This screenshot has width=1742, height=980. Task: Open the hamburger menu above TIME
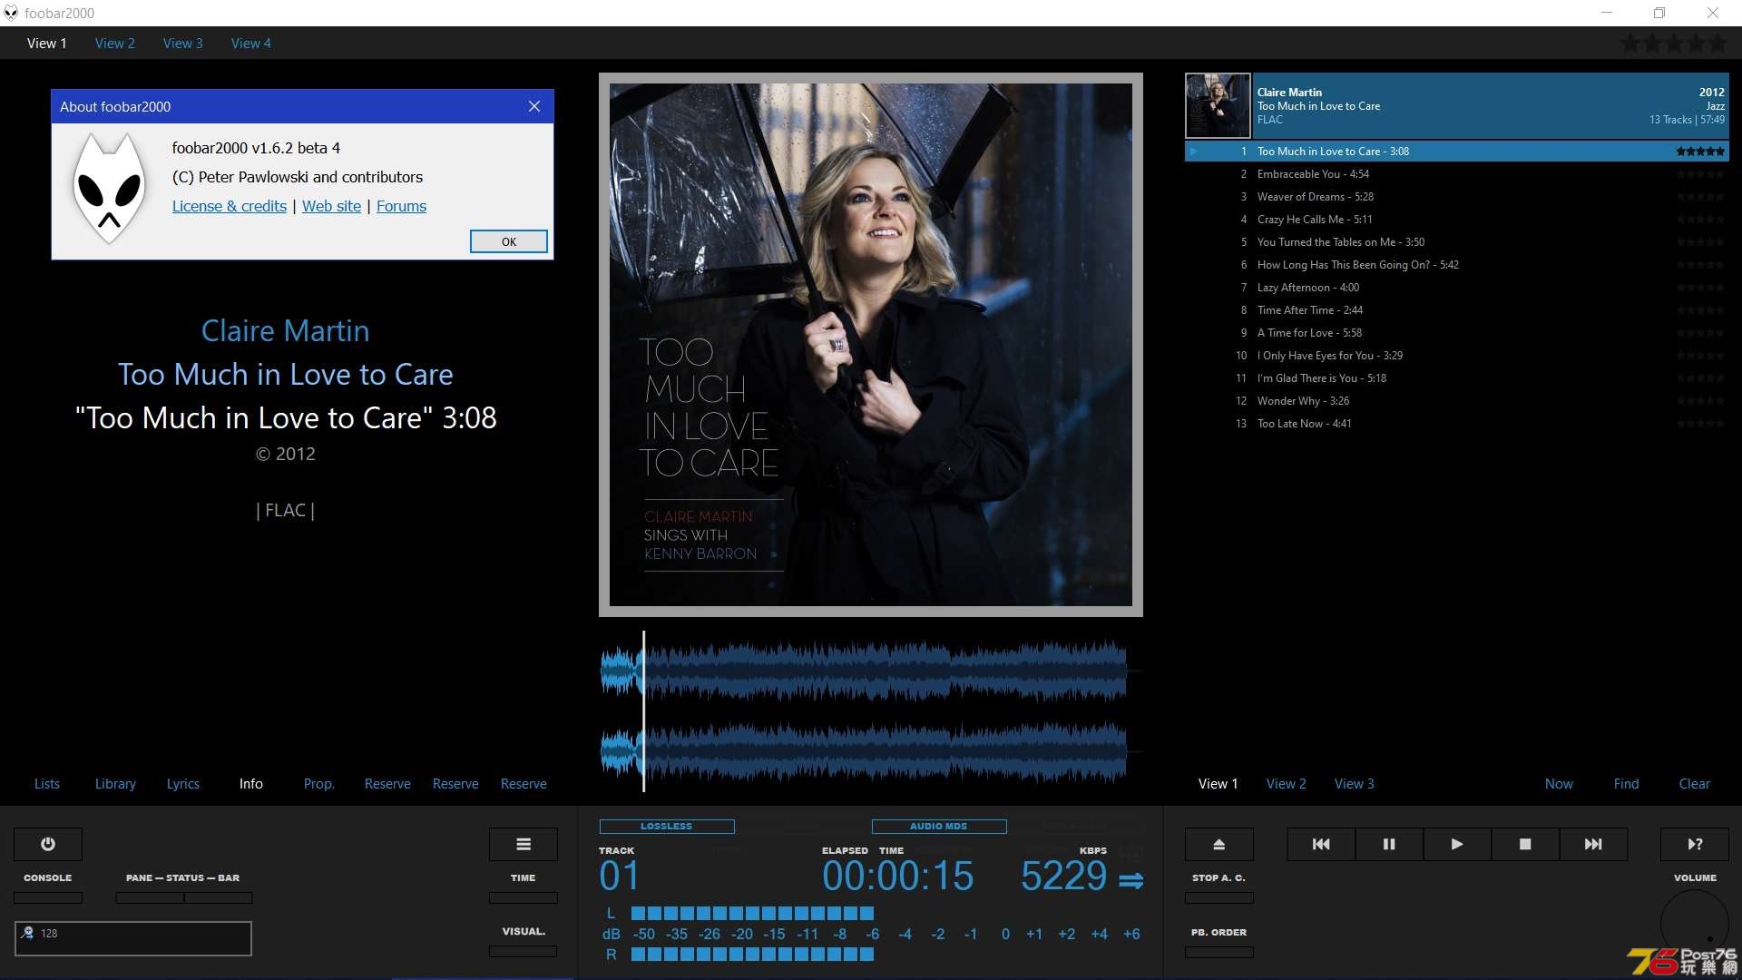tap(524, 844)
